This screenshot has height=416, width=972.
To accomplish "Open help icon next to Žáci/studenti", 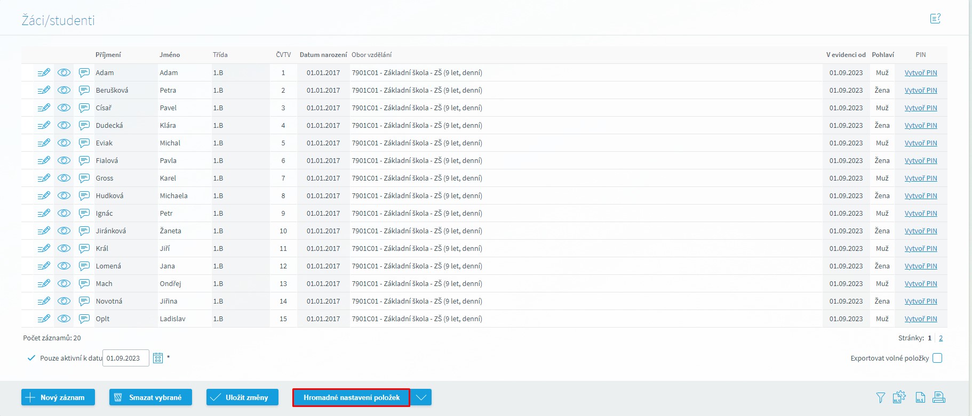I will (935, 19).
